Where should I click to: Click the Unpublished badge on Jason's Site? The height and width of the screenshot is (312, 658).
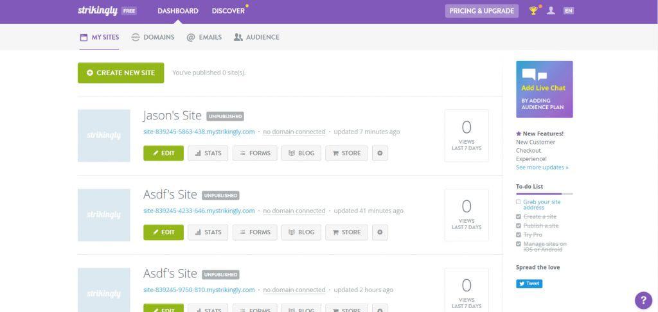(x=225, y=116)
